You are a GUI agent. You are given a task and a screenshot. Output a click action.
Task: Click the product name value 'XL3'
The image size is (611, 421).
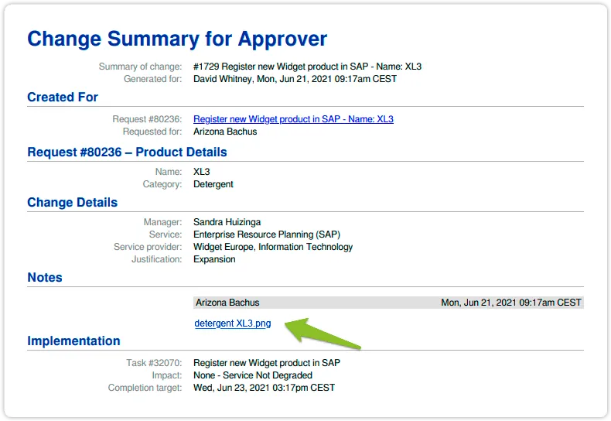(201, 172)
